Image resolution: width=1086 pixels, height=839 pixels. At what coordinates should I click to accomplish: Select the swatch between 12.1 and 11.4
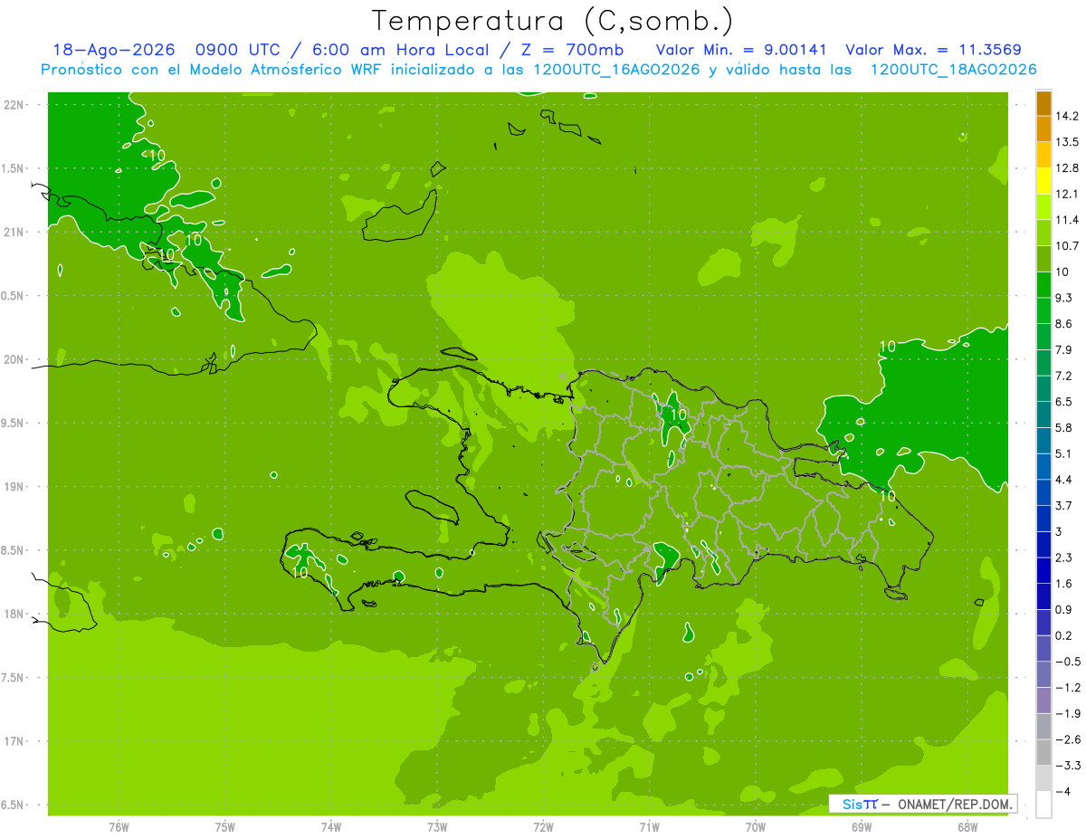click(1043, 207)
